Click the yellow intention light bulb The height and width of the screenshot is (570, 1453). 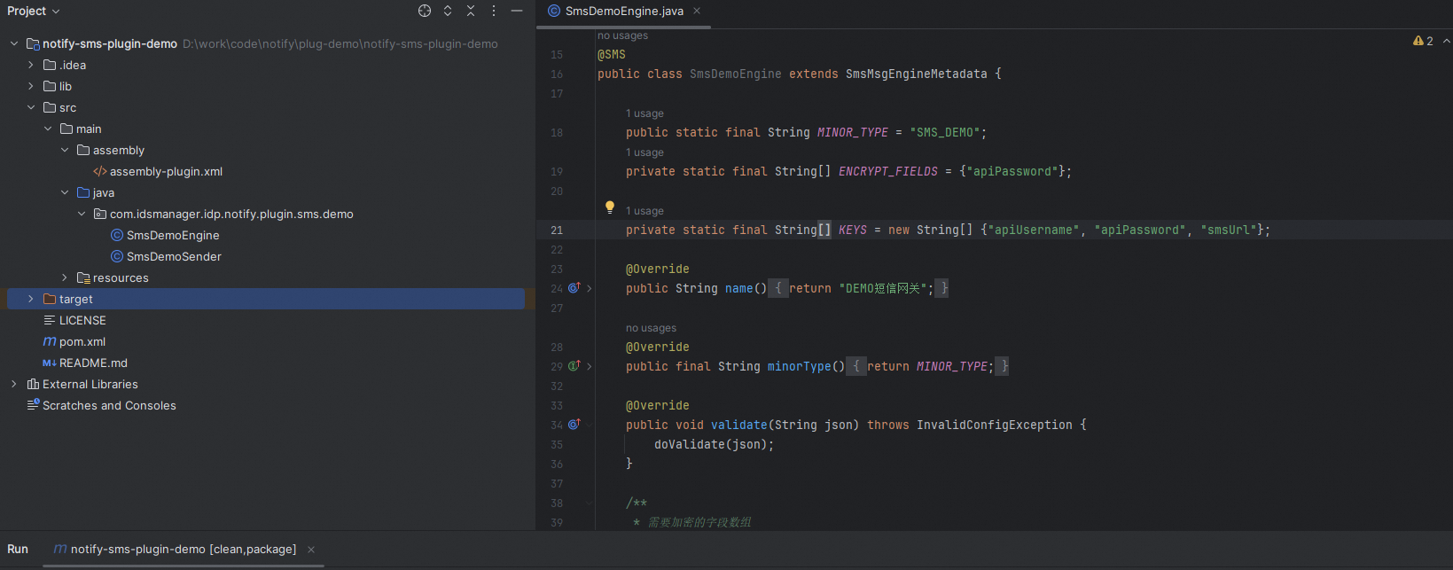[x=610, y=207]
